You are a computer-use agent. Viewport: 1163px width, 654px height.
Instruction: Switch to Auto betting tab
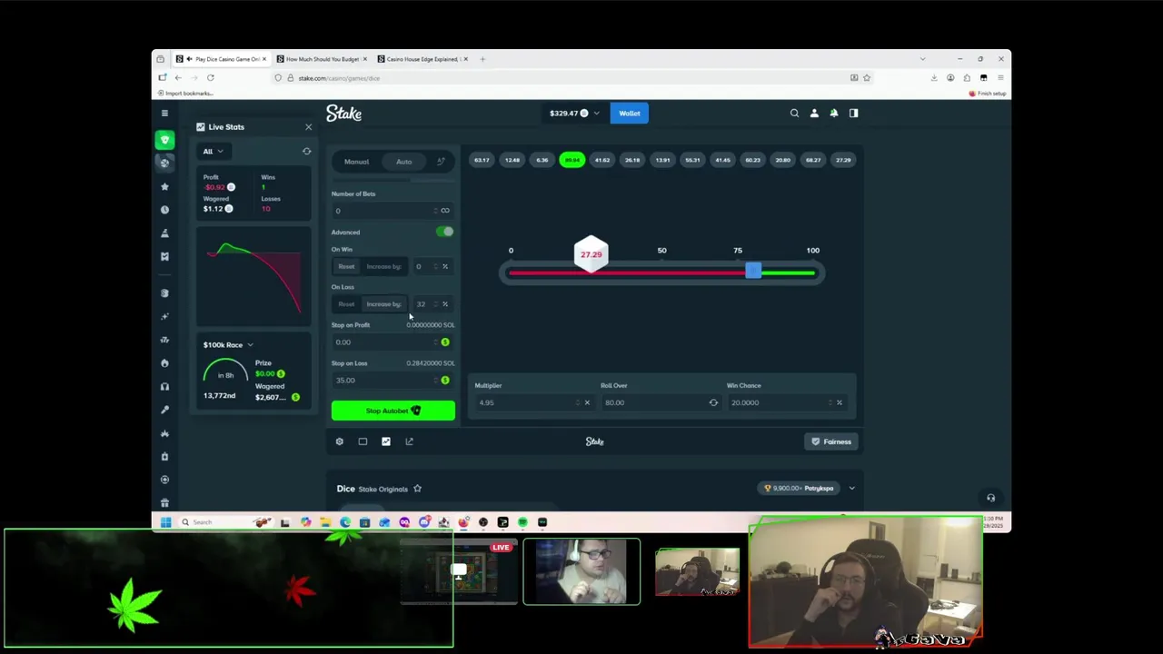tap(403, 162)
